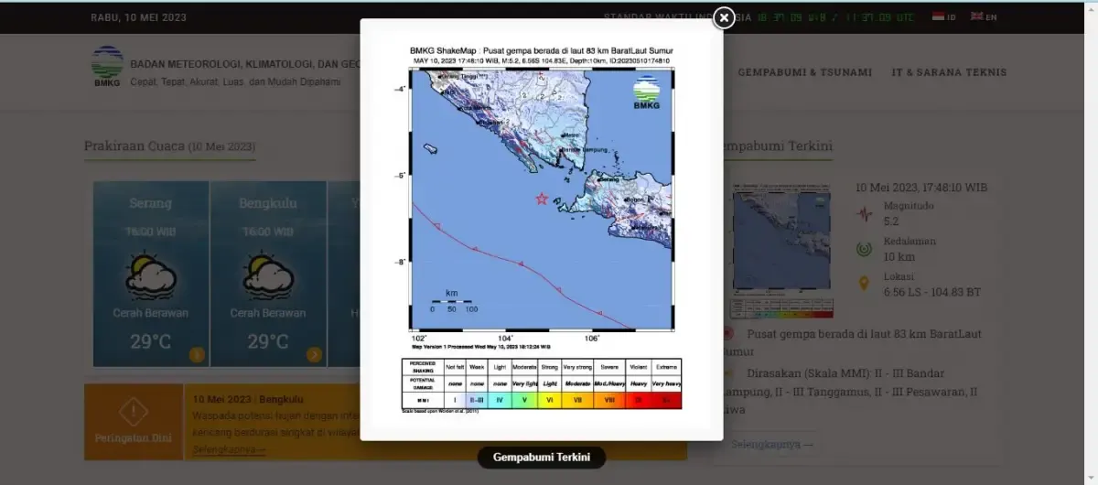Click the BMKG logo in the page header
1098x485 pixels.
coord(107,66)
